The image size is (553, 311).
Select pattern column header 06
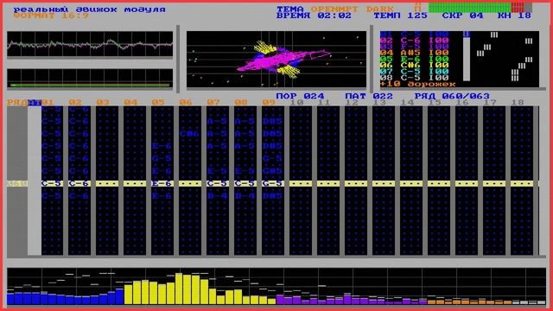186,103
